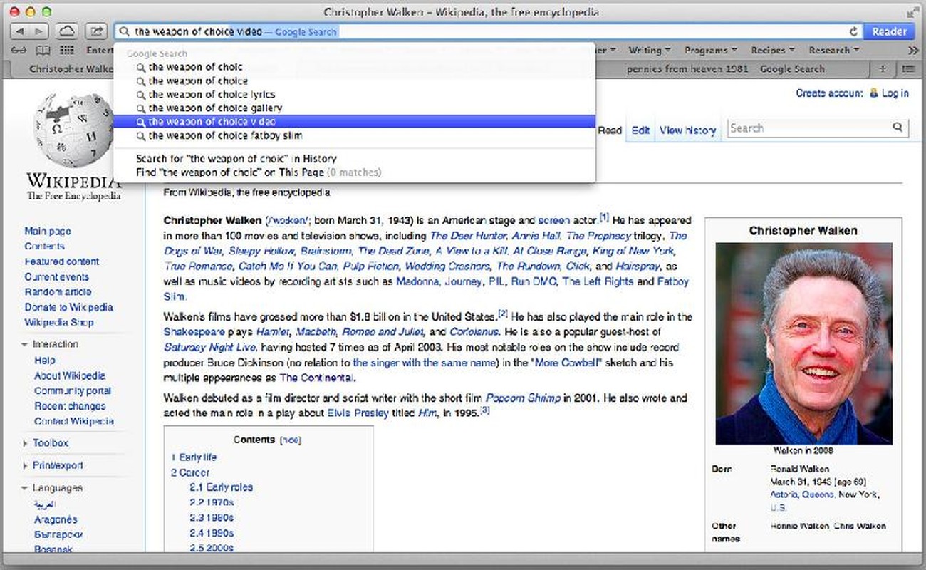Click the Christopher Walken infobox photo
This screenshot has height=570, width=926.
[x=803, y=343]
